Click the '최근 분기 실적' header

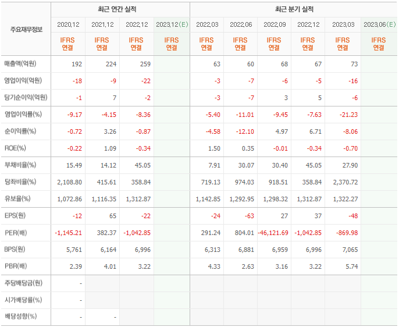tap(294, 9)
